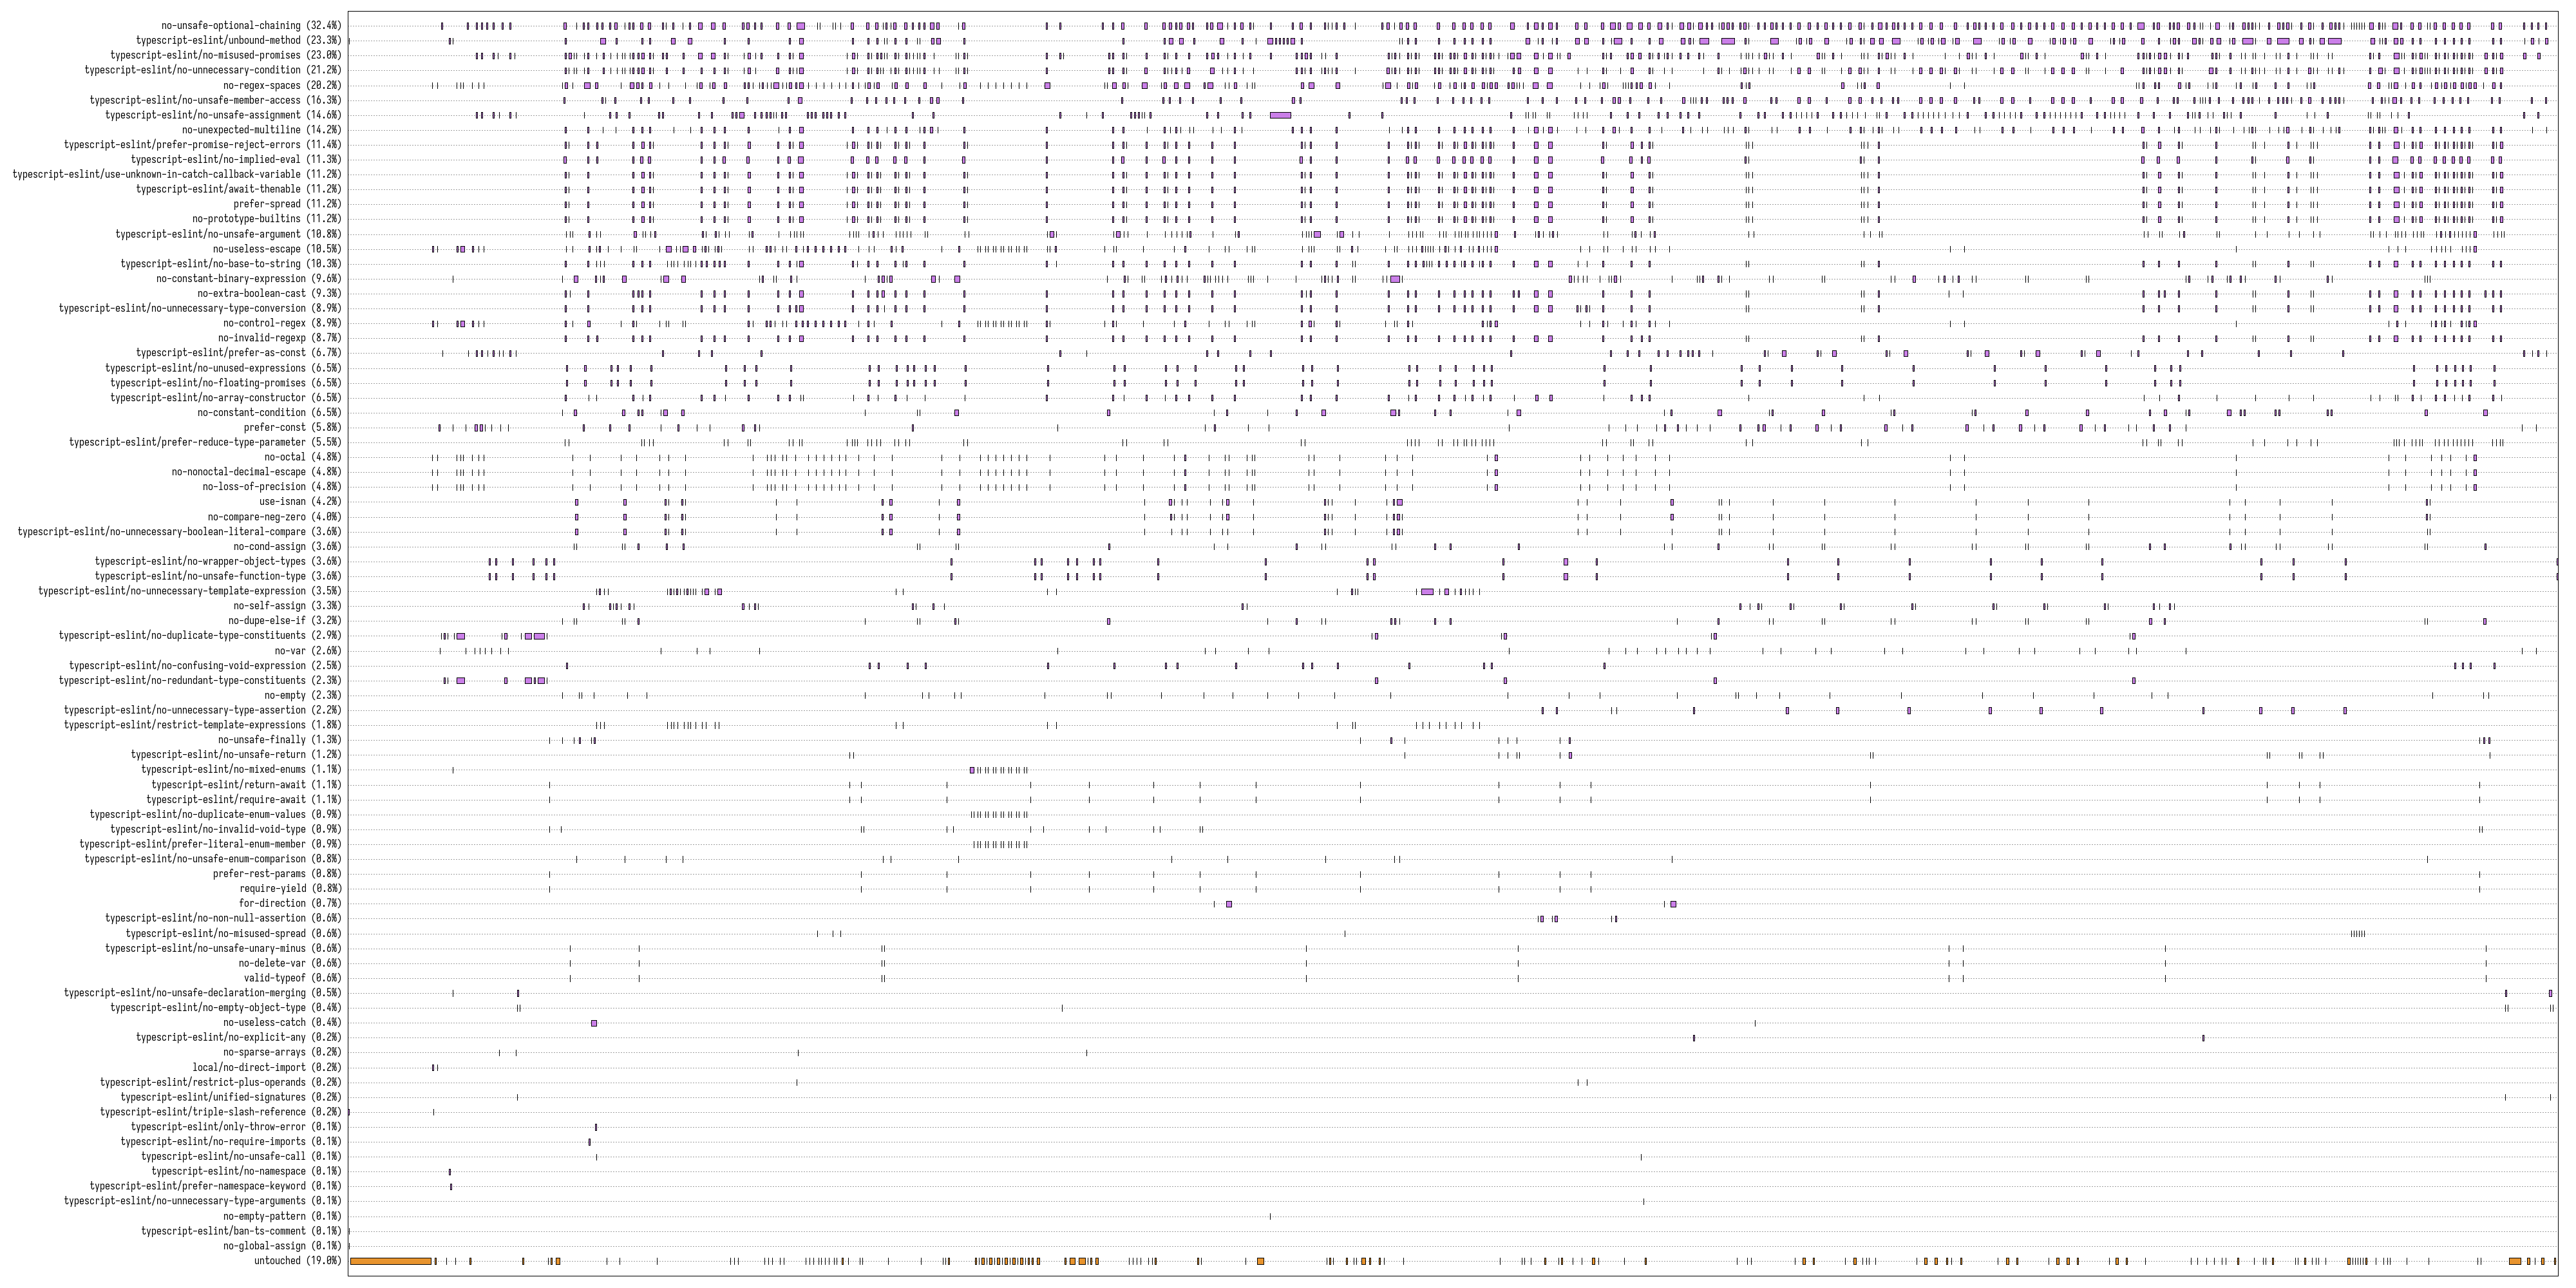Select the valid-typeof (0.6%) label

click(292, 978)
